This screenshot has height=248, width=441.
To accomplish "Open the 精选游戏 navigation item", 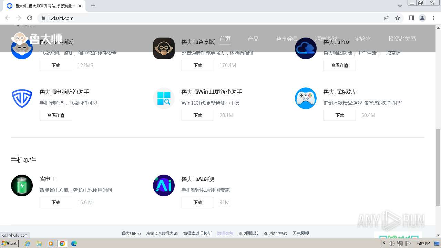I will click(x=326, y=39).
